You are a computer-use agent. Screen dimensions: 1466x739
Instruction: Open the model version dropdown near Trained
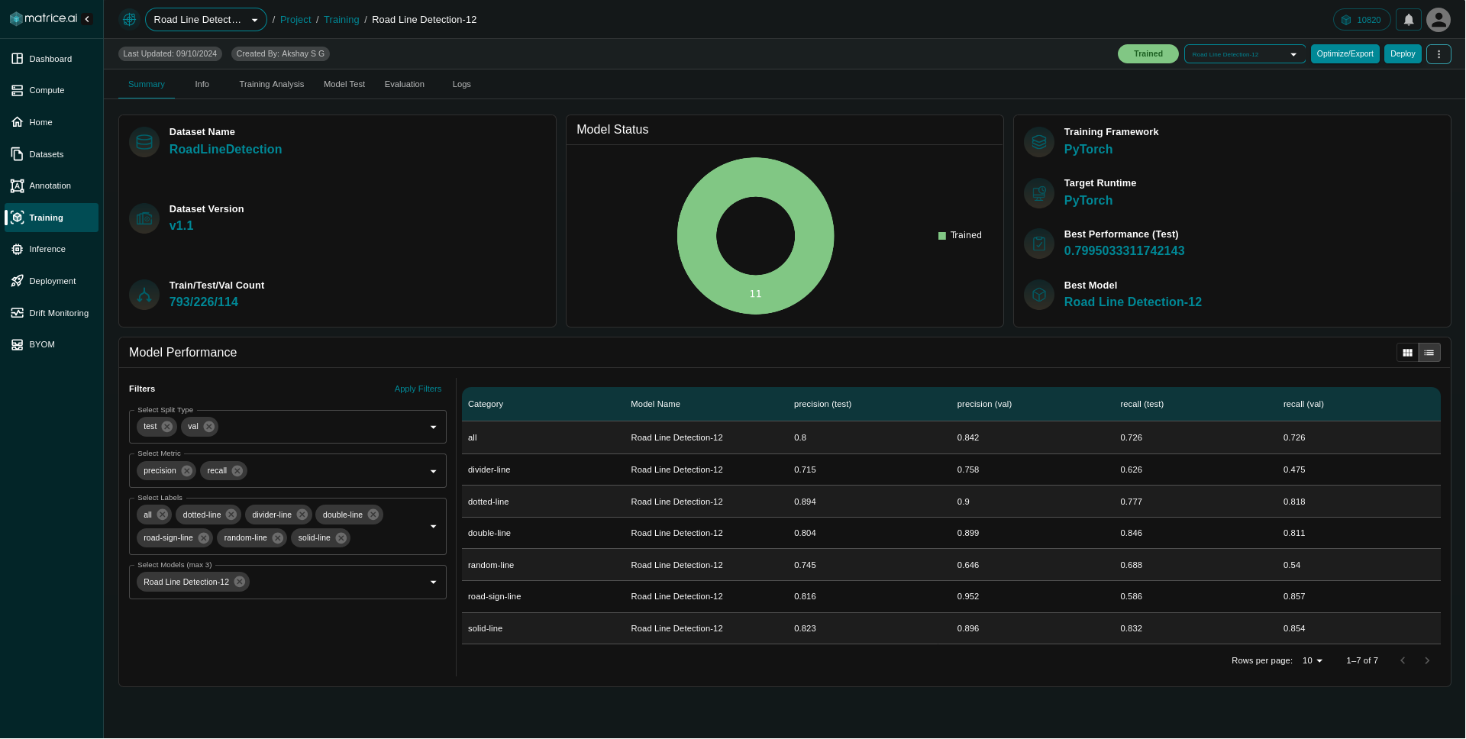coord(1245,54)
